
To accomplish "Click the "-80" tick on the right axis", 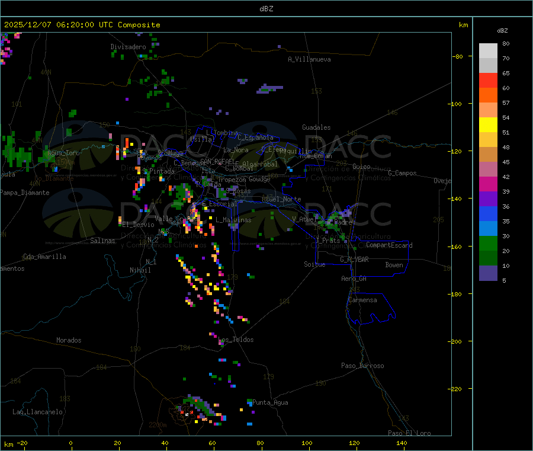I will [458, 56].
